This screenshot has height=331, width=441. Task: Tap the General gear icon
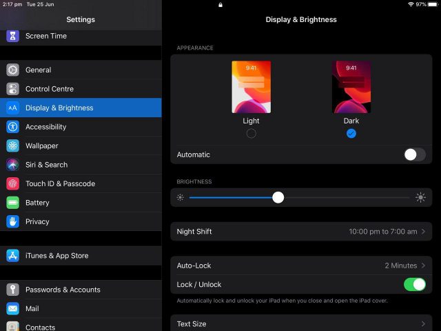(x=12, y=70)
